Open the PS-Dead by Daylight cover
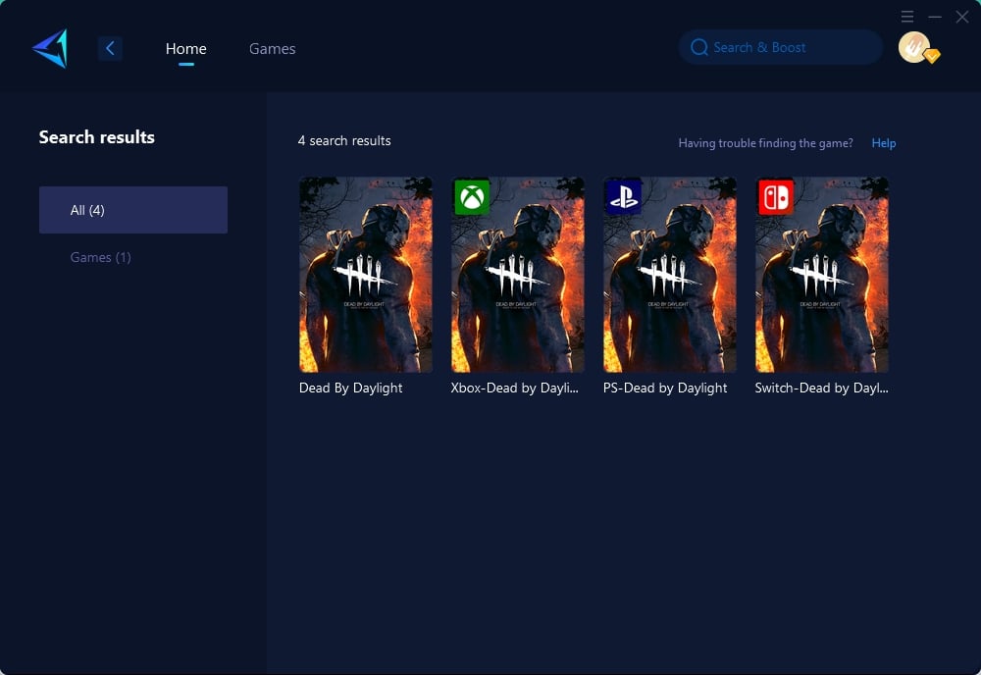 coord(669,275)
